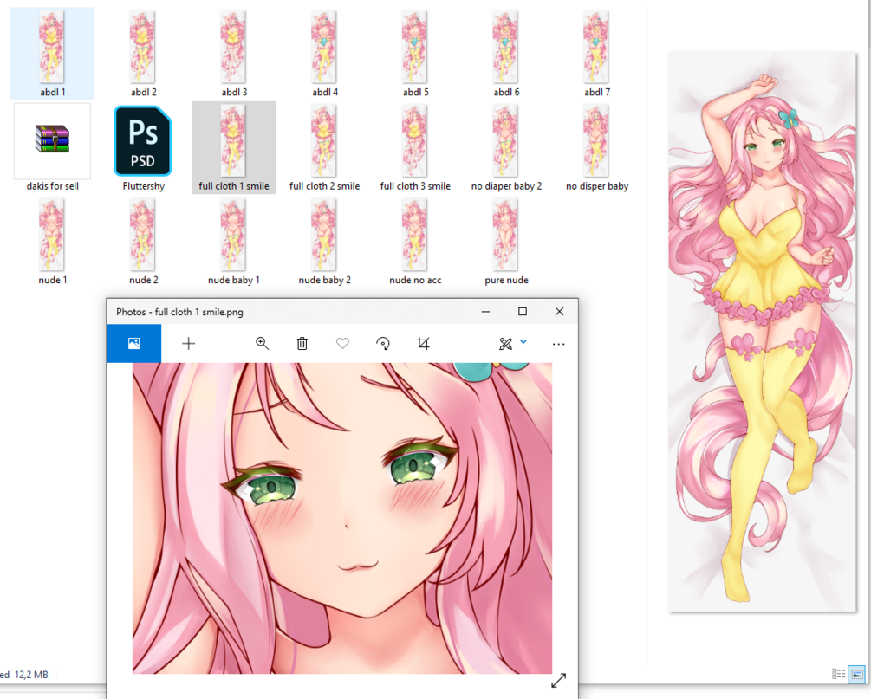Minimize the Photos window

pos(485,312)
